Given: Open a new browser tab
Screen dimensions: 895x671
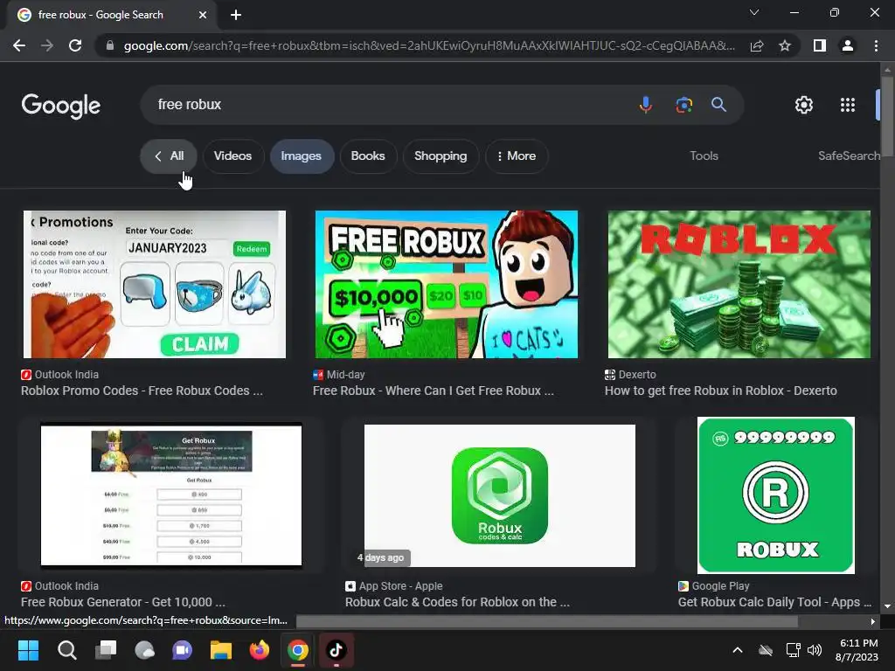Looking at the screenshot, I should [236, 15].
